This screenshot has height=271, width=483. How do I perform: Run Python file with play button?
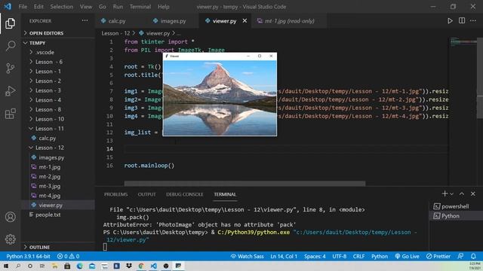[450, 21]
